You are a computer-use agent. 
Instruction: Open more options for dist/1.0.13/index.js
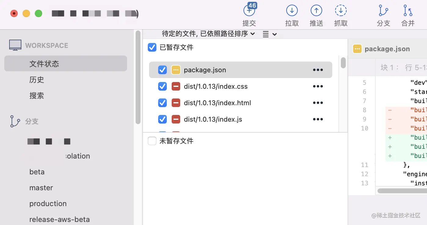click(318, 119)
